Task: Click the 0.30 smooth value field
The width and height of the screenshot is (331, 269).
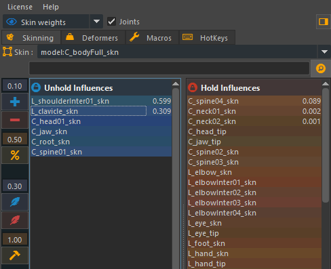Action: [x=15, y=186]
